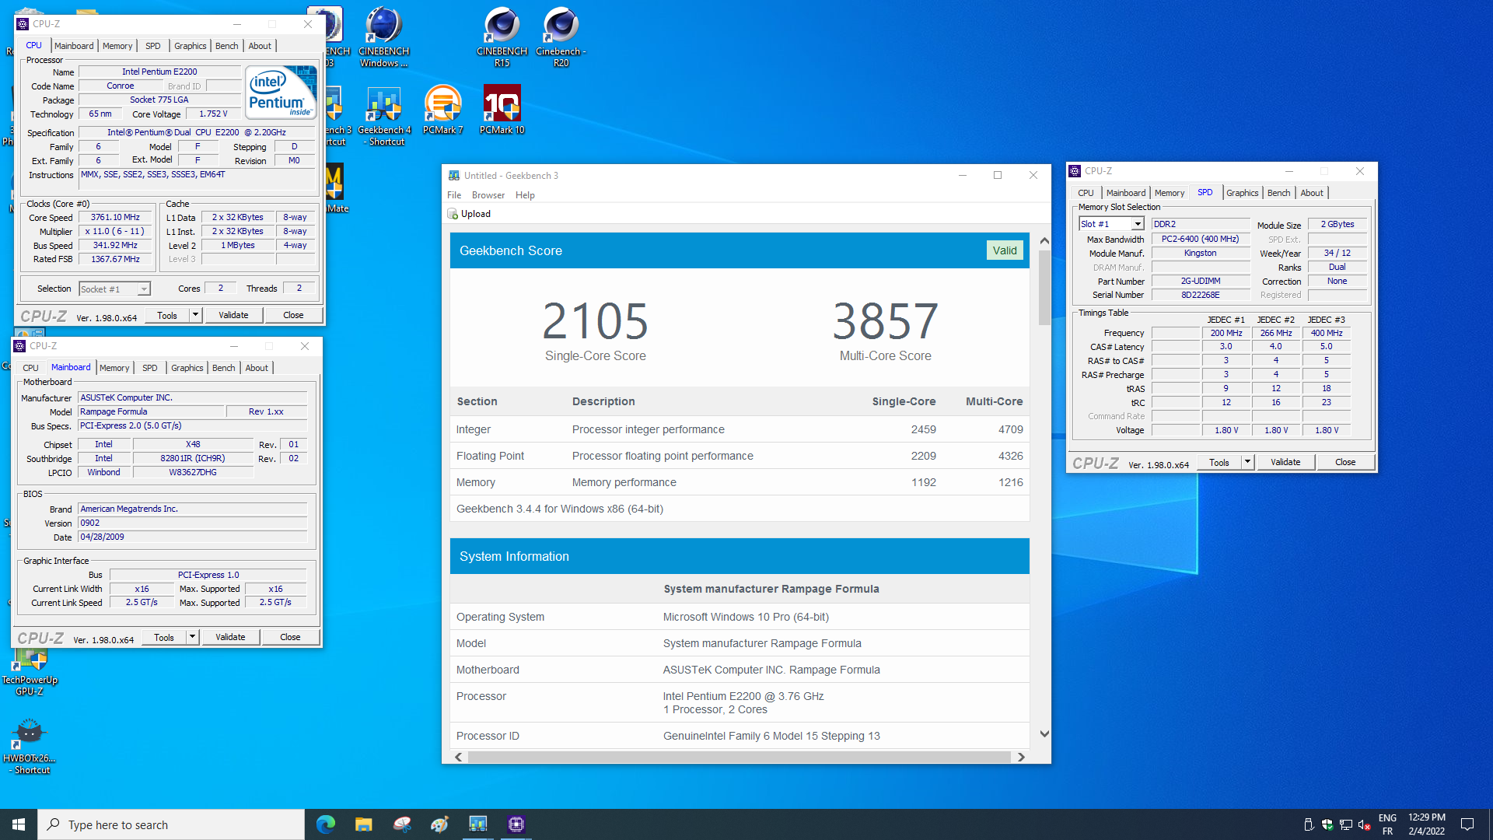Launch PCMark 10 desktop icon

click(502, 110)
